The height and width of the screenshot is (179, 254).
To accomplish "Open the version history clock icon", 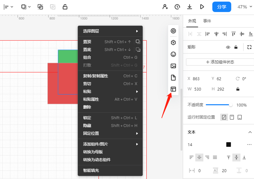I will 177,7.
